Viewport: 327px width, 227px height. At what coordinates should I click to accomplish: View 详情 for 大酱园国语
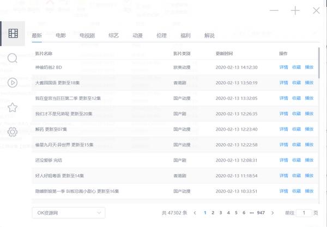click(x=283, y=83)
